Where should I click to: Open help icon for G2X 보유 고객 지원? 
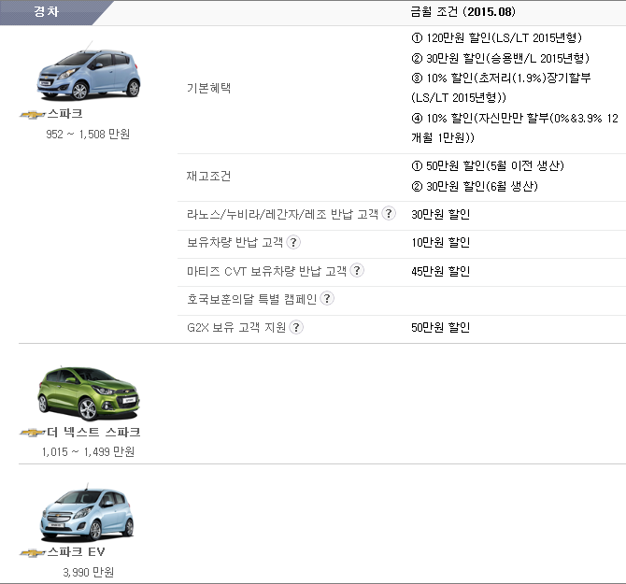click(296, 327)
